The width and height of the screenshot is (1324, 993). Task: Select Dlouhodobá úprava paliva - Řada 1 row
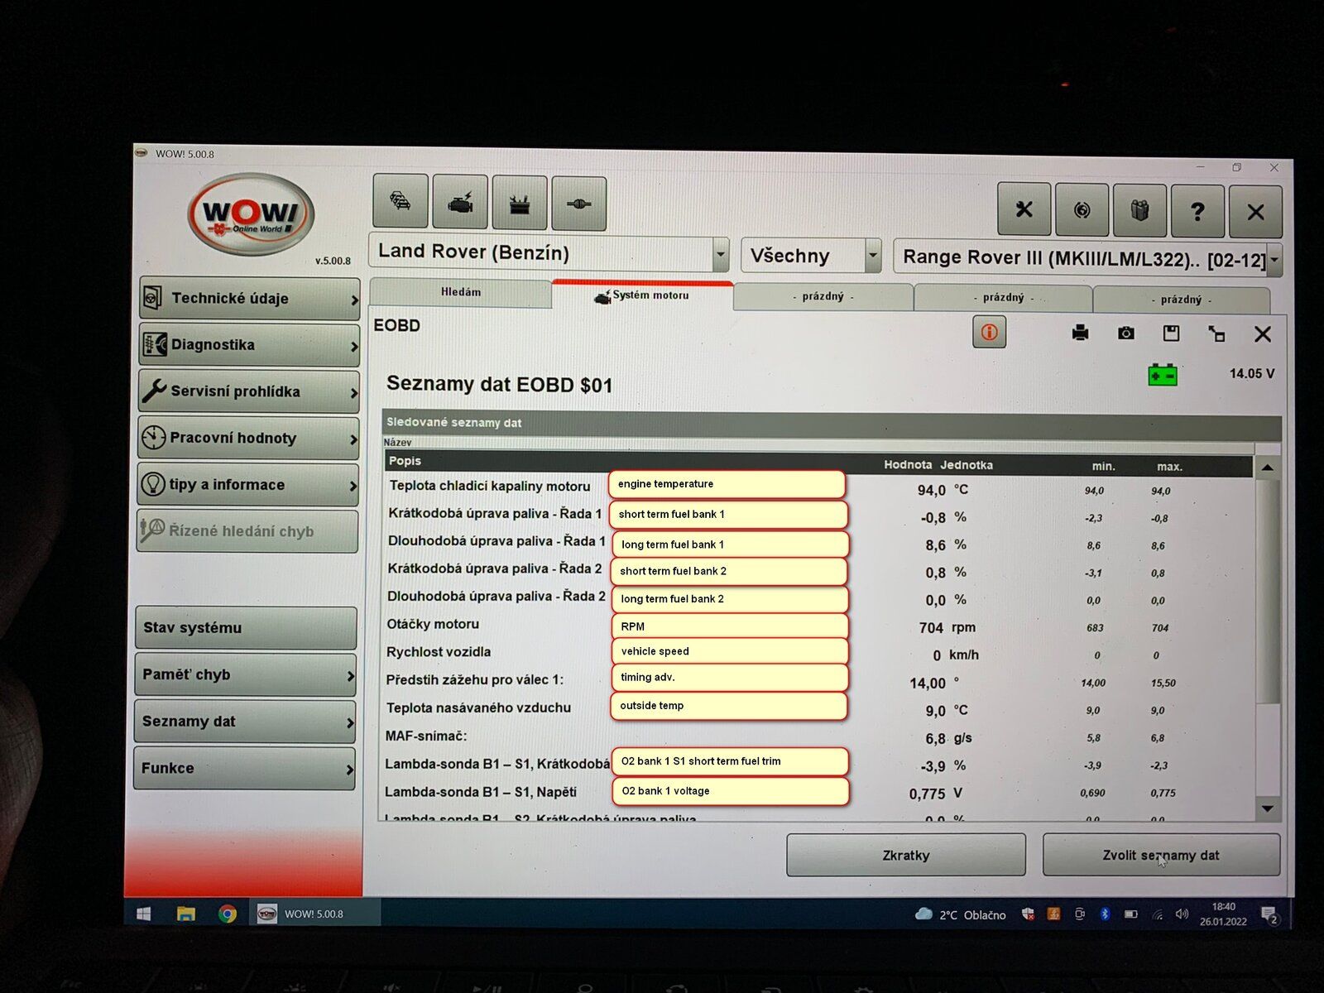pyautogui.click(x=819, y=544)
